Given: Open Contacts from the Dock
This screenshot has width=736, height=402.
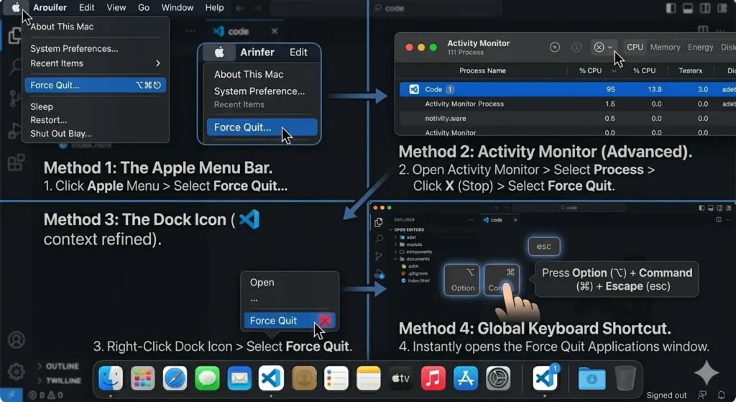Looking at the screenshot, I should tap(304, 378).
